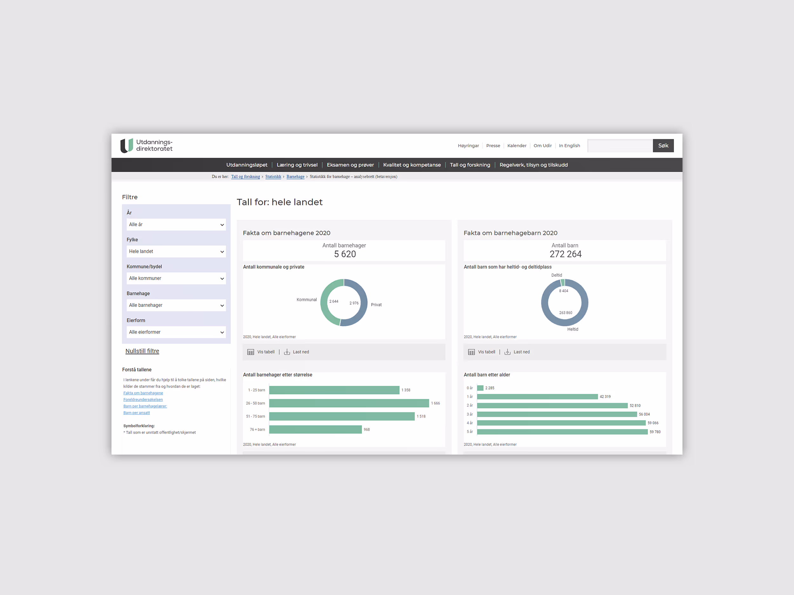Click download icon under heltid- og deltidplass chart

click(x=507, y=352)
